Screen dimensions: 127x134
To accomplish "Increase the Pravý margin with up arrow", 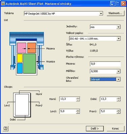I will (118, 110).
